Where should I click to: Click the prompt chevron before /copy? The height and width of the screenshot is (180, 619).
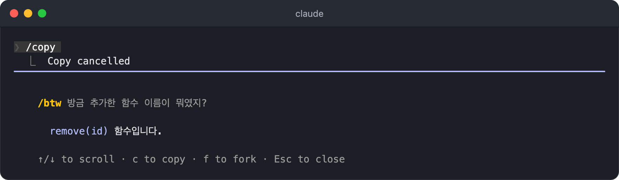point(17,47)
